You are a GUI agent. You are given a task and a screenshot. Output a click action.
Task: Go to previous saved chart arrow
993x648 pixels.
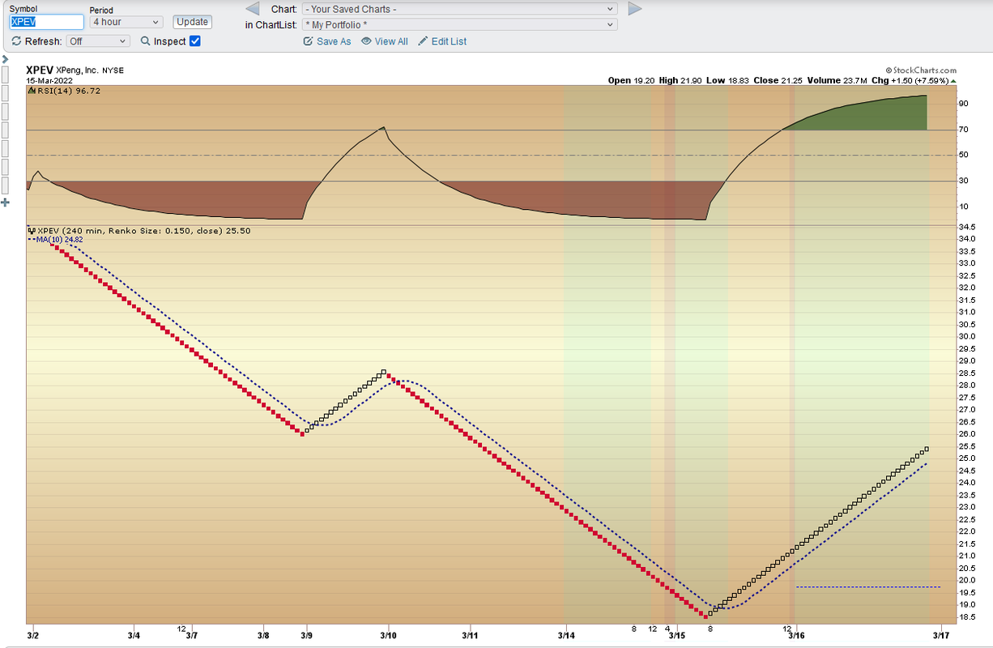tap(253, 9)
